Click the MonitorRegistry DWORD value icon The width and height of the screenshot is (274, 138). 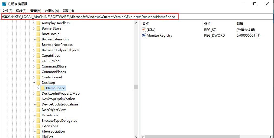tap(144, 35)
